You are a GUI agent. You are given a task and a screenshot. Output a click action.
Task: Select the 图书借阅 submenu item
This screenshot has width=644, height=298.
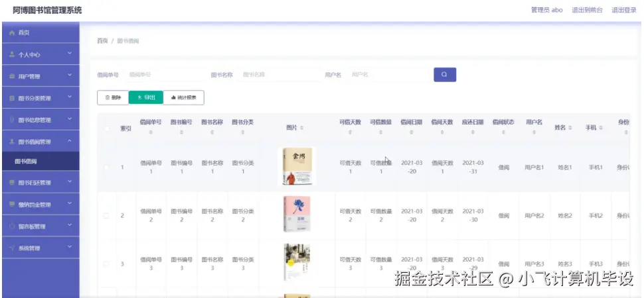(40, 162)
